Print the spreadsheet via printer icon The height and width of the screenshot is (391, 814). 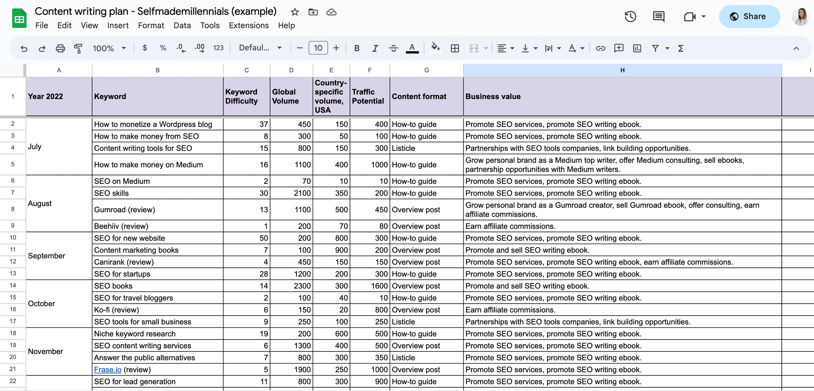tap(60, 48)
